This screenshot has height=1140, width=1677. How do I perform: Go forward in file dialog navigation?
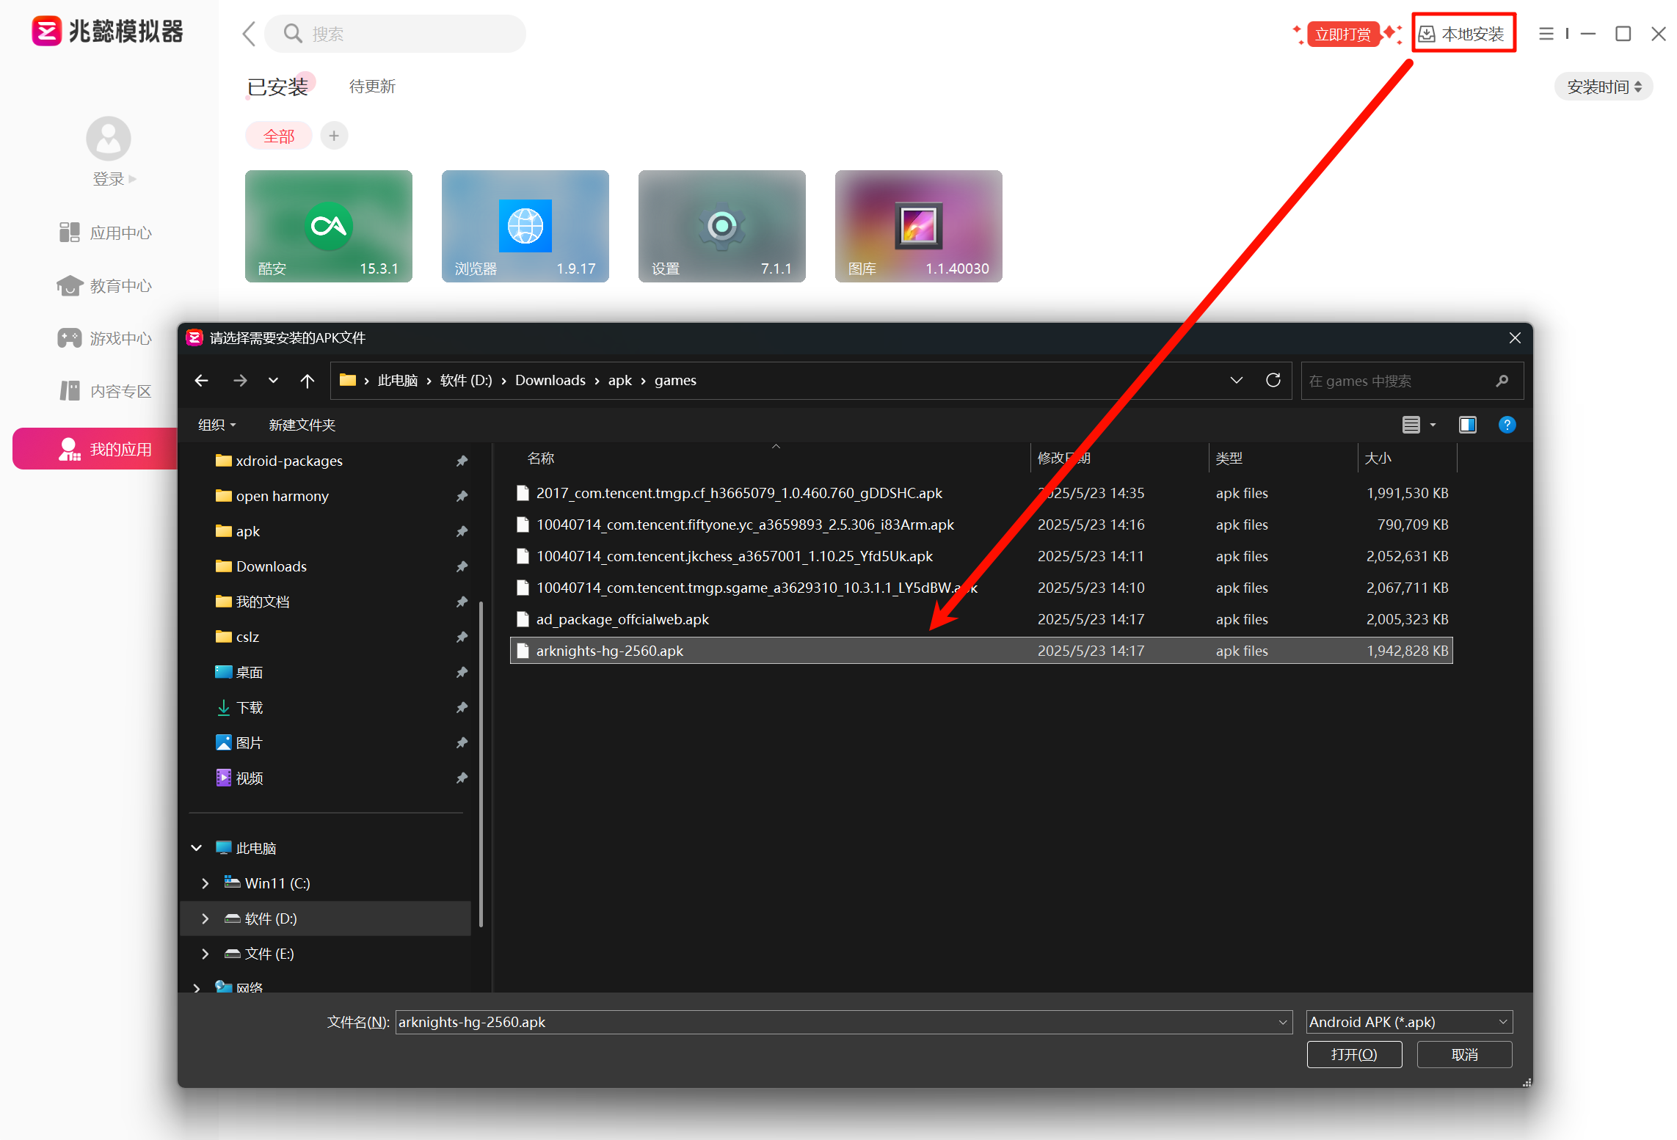point(240,380)
